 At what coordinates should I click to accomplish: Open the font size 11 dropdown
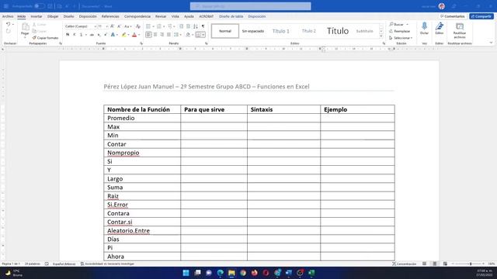point(107,26)
